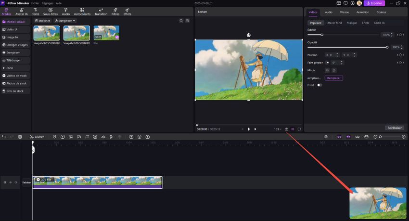Select the Masque sub-tab
409x221 pixels.
[352, 23]
